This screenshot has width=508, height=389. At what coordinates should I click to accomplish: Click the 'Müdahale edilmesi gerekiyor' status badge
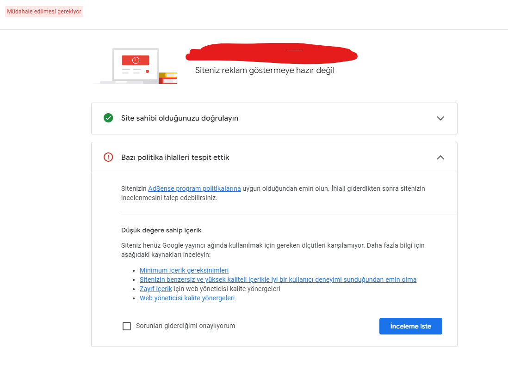tap(44, 12)
